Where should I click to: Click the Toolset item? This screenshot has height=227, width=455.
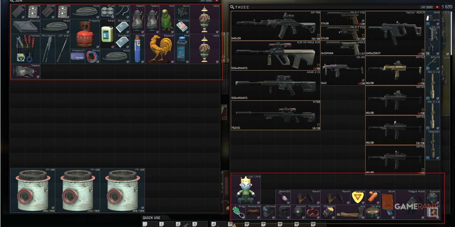coord(25,49)
